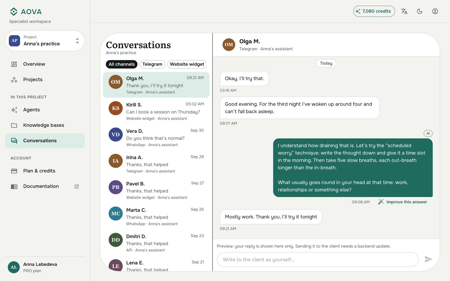Click the 09:08 AM timestamp
Screen dimensions: 450x281
click(x=361, y=202)
